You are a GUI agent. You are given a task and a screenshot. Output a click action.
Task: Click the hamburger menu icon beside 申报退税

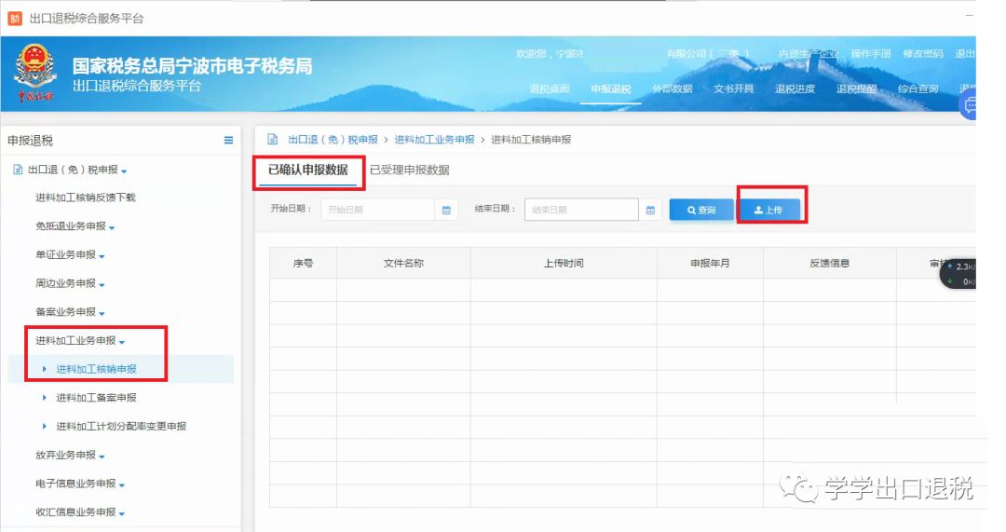point(228,140)
